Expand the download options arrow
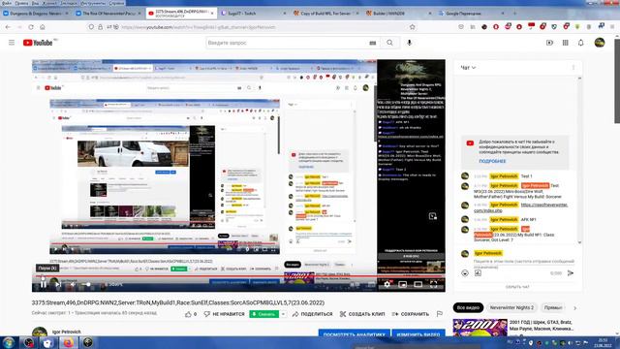 [x=283, y=314]
